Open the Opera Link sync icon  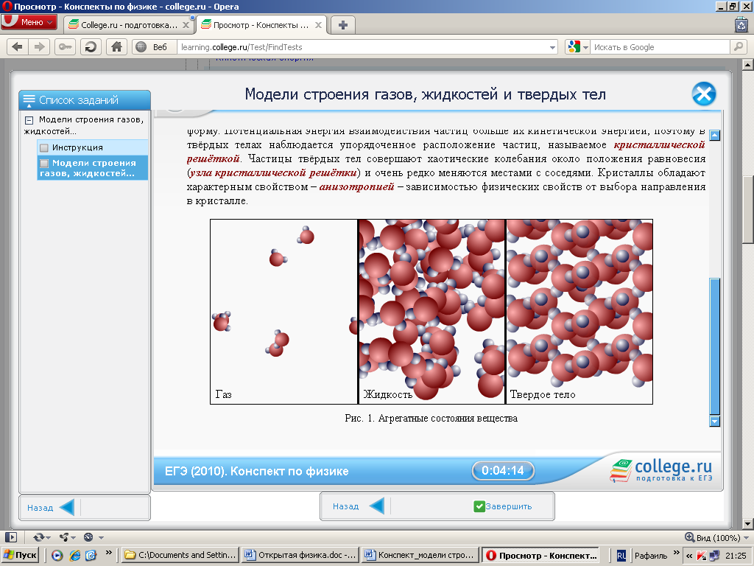point(38,537)
